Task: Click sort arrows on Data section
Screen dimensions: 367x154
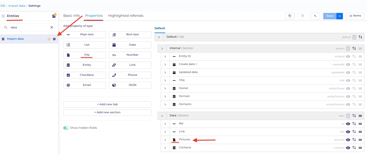Action: coord(354,116)
